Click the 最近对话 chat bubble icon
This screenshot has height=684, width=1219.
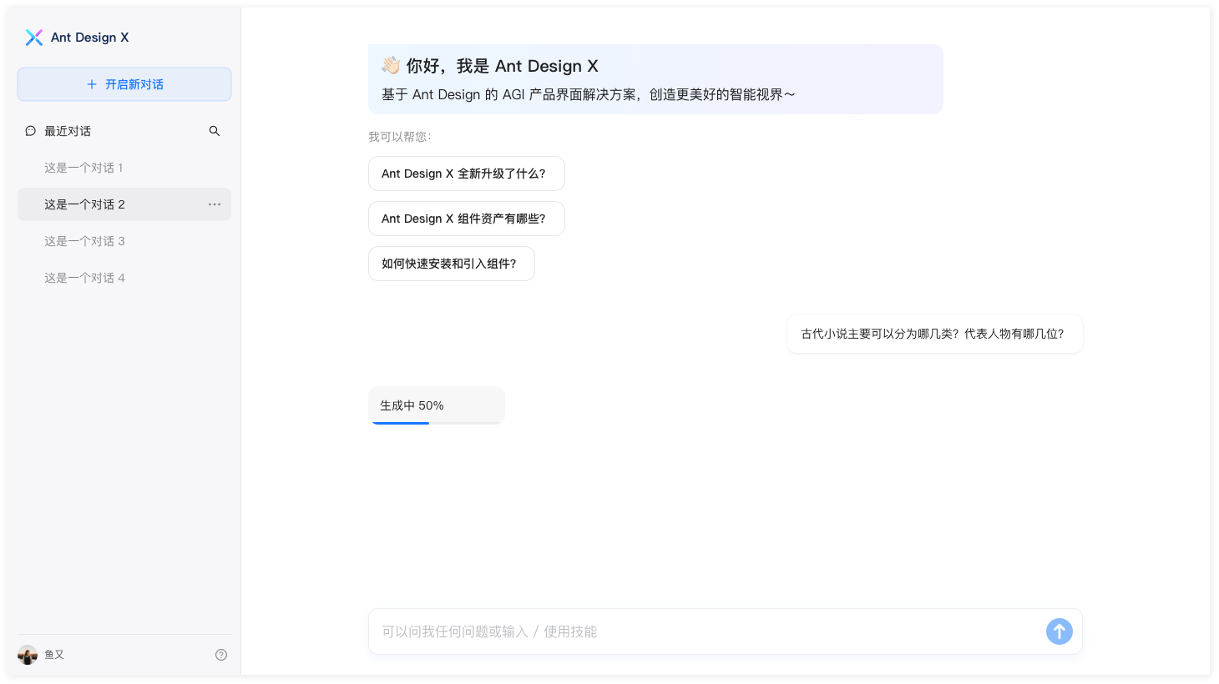31,131
